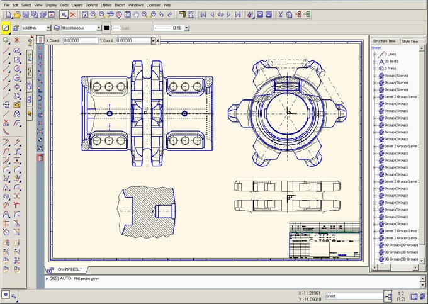Image resolution: width=428 pixels, height=304 pixels.
Task: Click the black color swatch
Action: [107, 28]
